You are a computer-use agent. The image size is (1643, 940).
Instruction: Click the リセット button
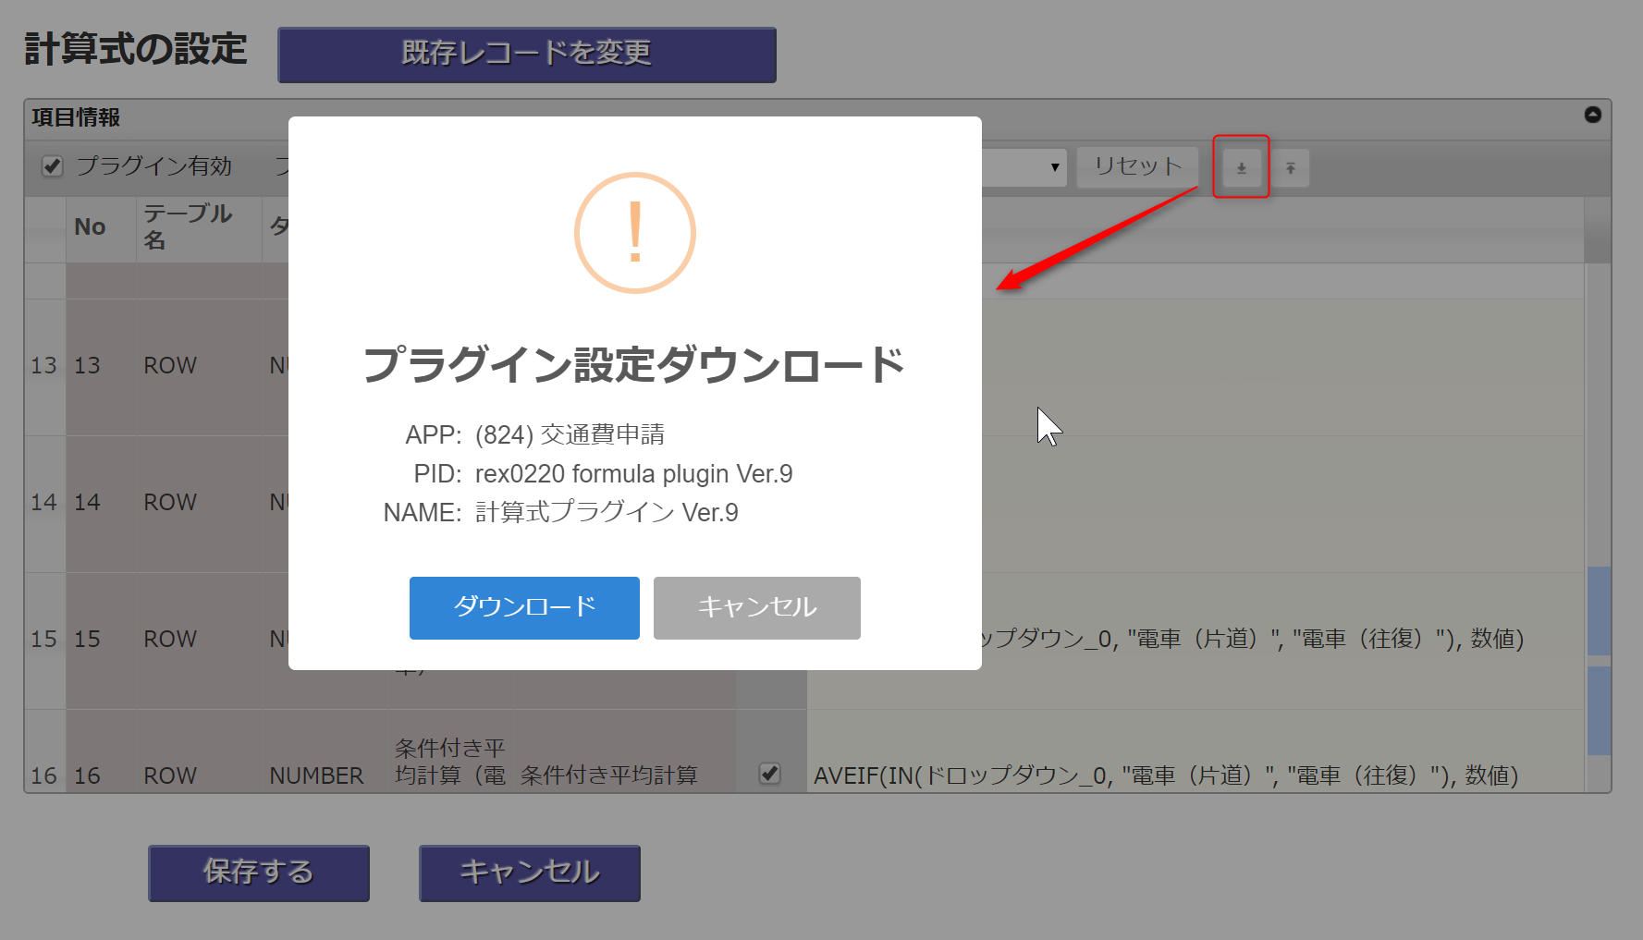click(1137, 167)
